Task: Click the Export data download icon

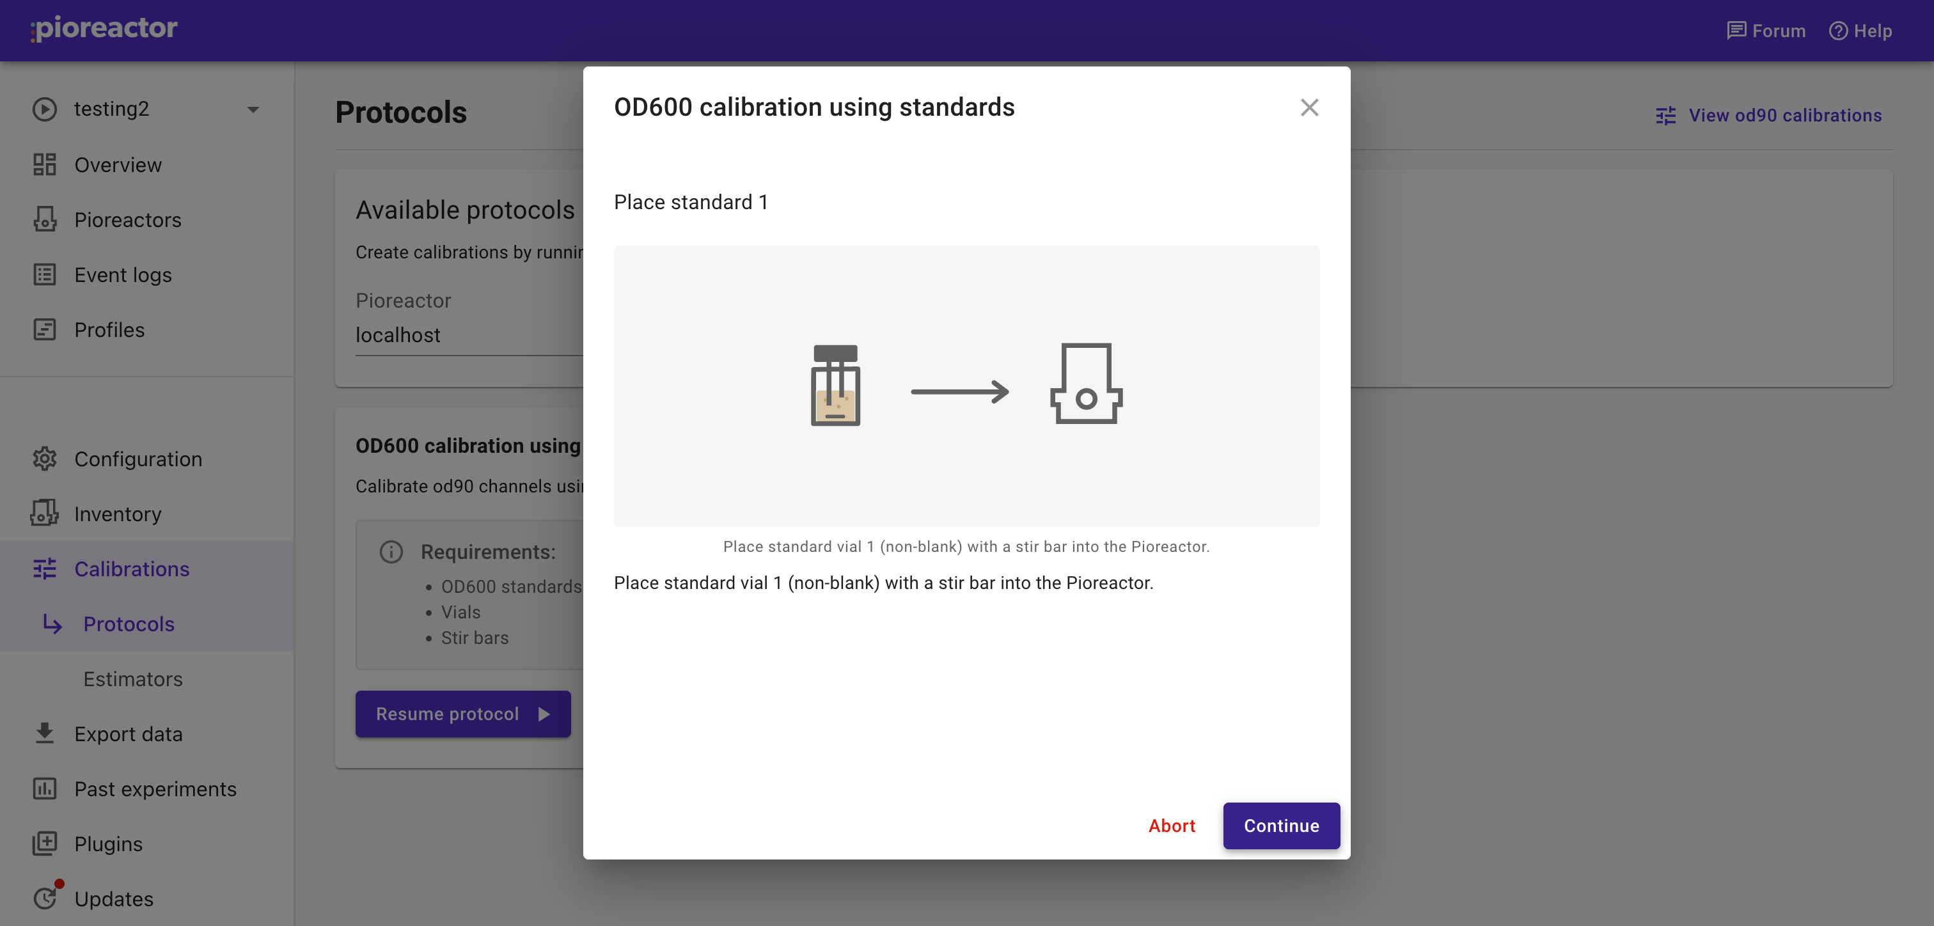Action: pyautogui.click(x=44, y=734)
